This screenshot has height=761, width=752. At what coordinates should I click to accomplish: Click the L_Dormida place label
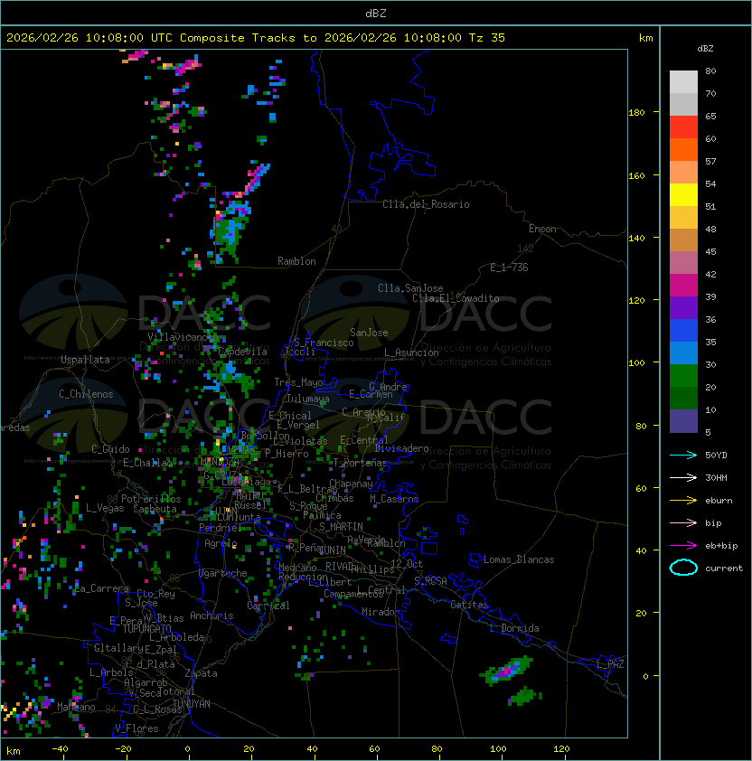click(514, 628)
